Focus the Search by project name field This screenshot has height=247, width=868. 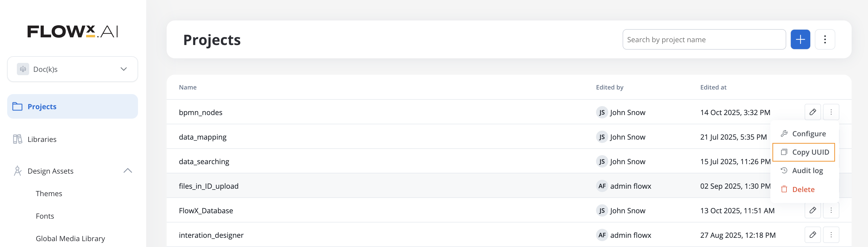tap(704, 39)
